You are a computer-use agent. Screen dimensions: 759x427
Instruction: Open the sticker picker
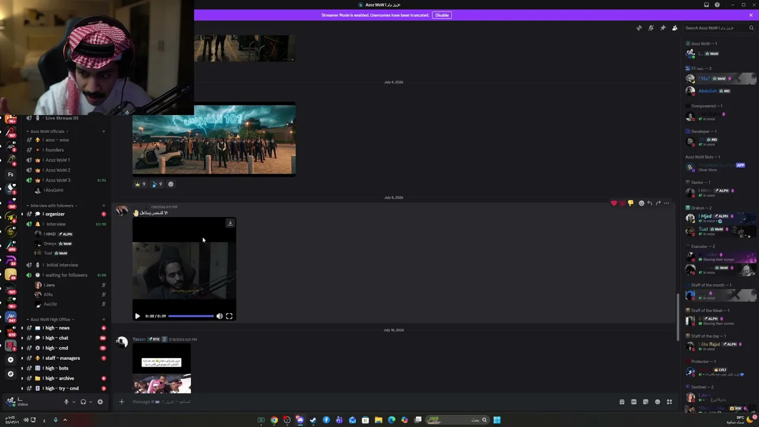646,401
